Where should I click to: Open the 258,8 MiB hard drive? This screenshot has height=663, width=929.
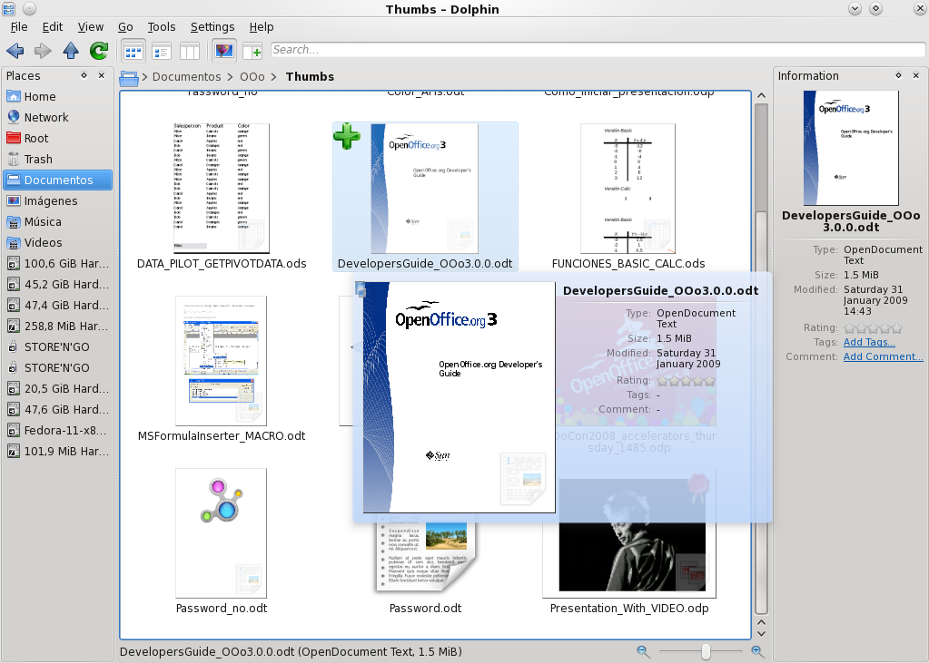coord(57,327)
